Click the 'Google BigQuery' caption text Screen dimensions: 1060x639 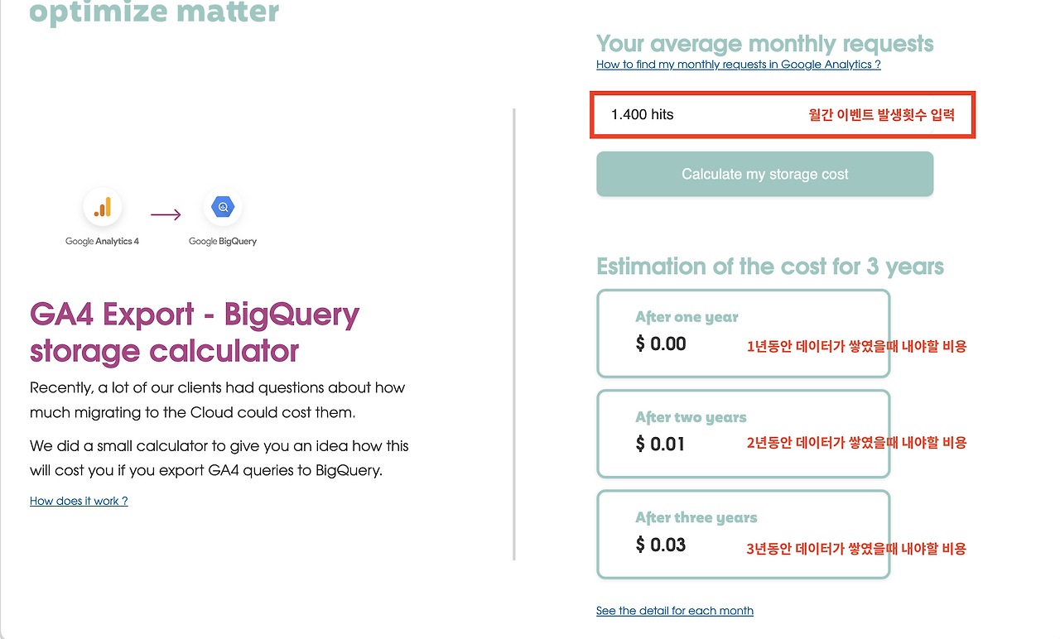coord(223,242)
